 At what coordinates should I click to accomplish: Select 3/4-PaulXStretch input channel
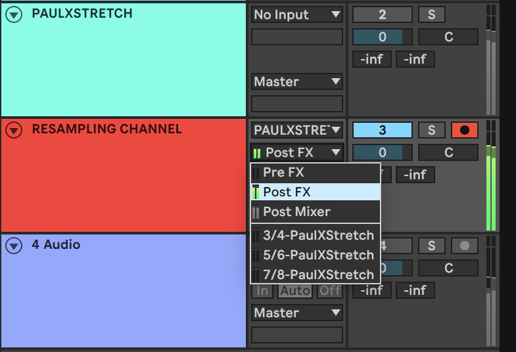tap(316, 235)
